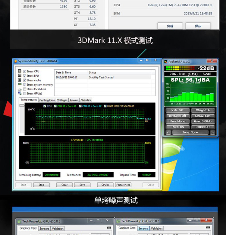Disable Stress system memory option

25,84
